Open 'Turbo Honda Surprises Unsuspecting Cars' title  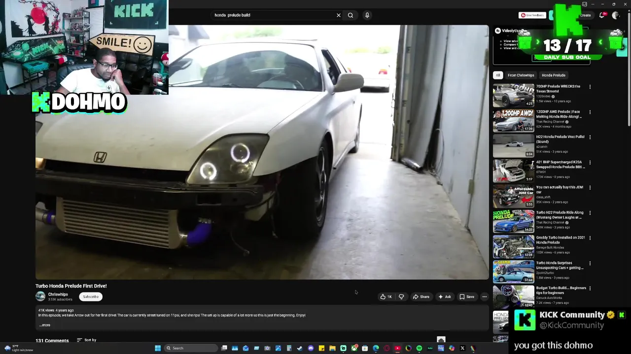560,265
